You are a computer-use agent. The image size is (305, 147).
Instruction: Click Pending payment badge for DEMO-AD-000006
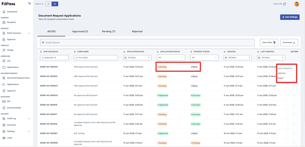[x=195, y=143]
